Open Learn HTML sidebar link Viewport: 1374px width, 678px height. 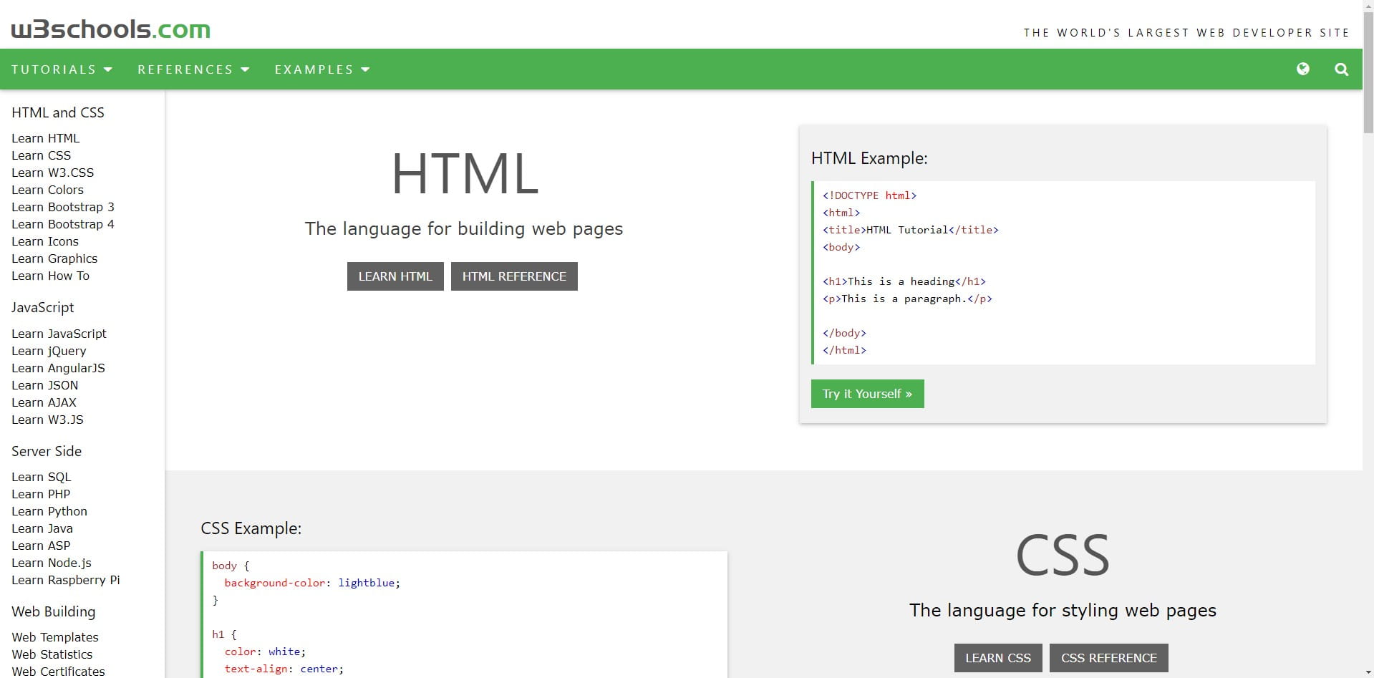click(46, 138)
